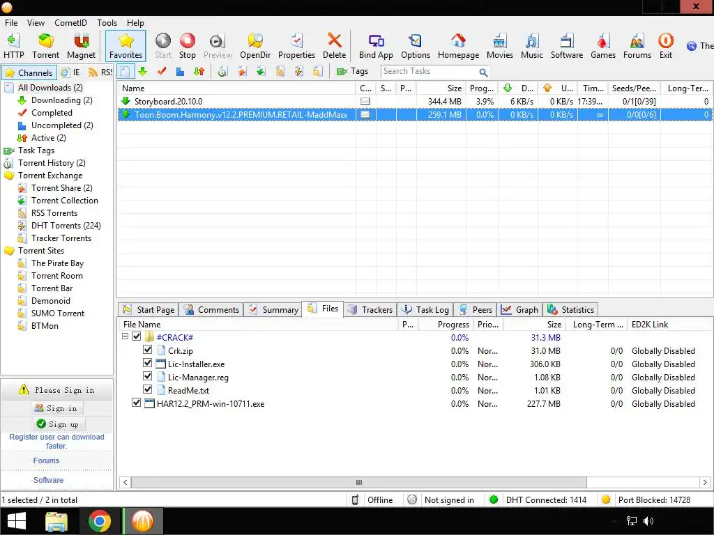The image size is (714, 535).
Task: Select Torrent Exchange folder in sidebar
Action: (x=50, y=176)
